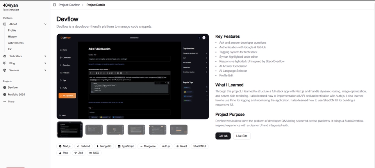Viewport: 375px width, 168px height.
Task: Click the React badge icon
Action: tap(177, 146)
